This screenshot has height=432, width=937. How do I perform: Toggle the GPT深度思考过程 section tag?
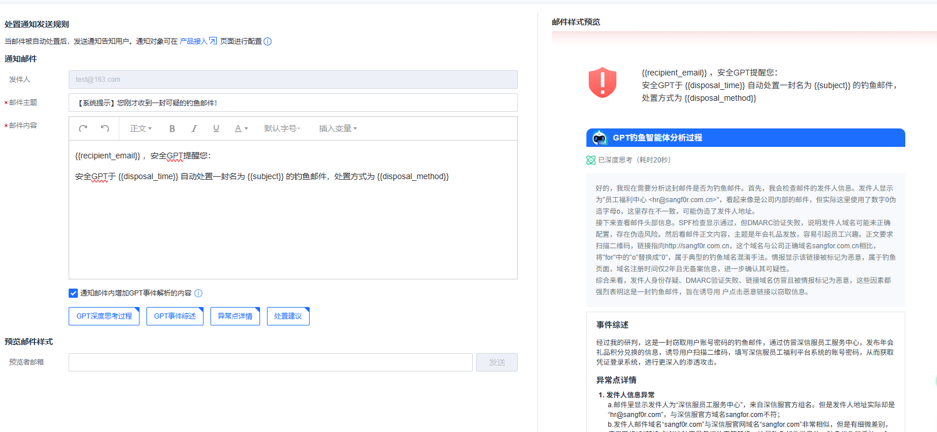104,316
